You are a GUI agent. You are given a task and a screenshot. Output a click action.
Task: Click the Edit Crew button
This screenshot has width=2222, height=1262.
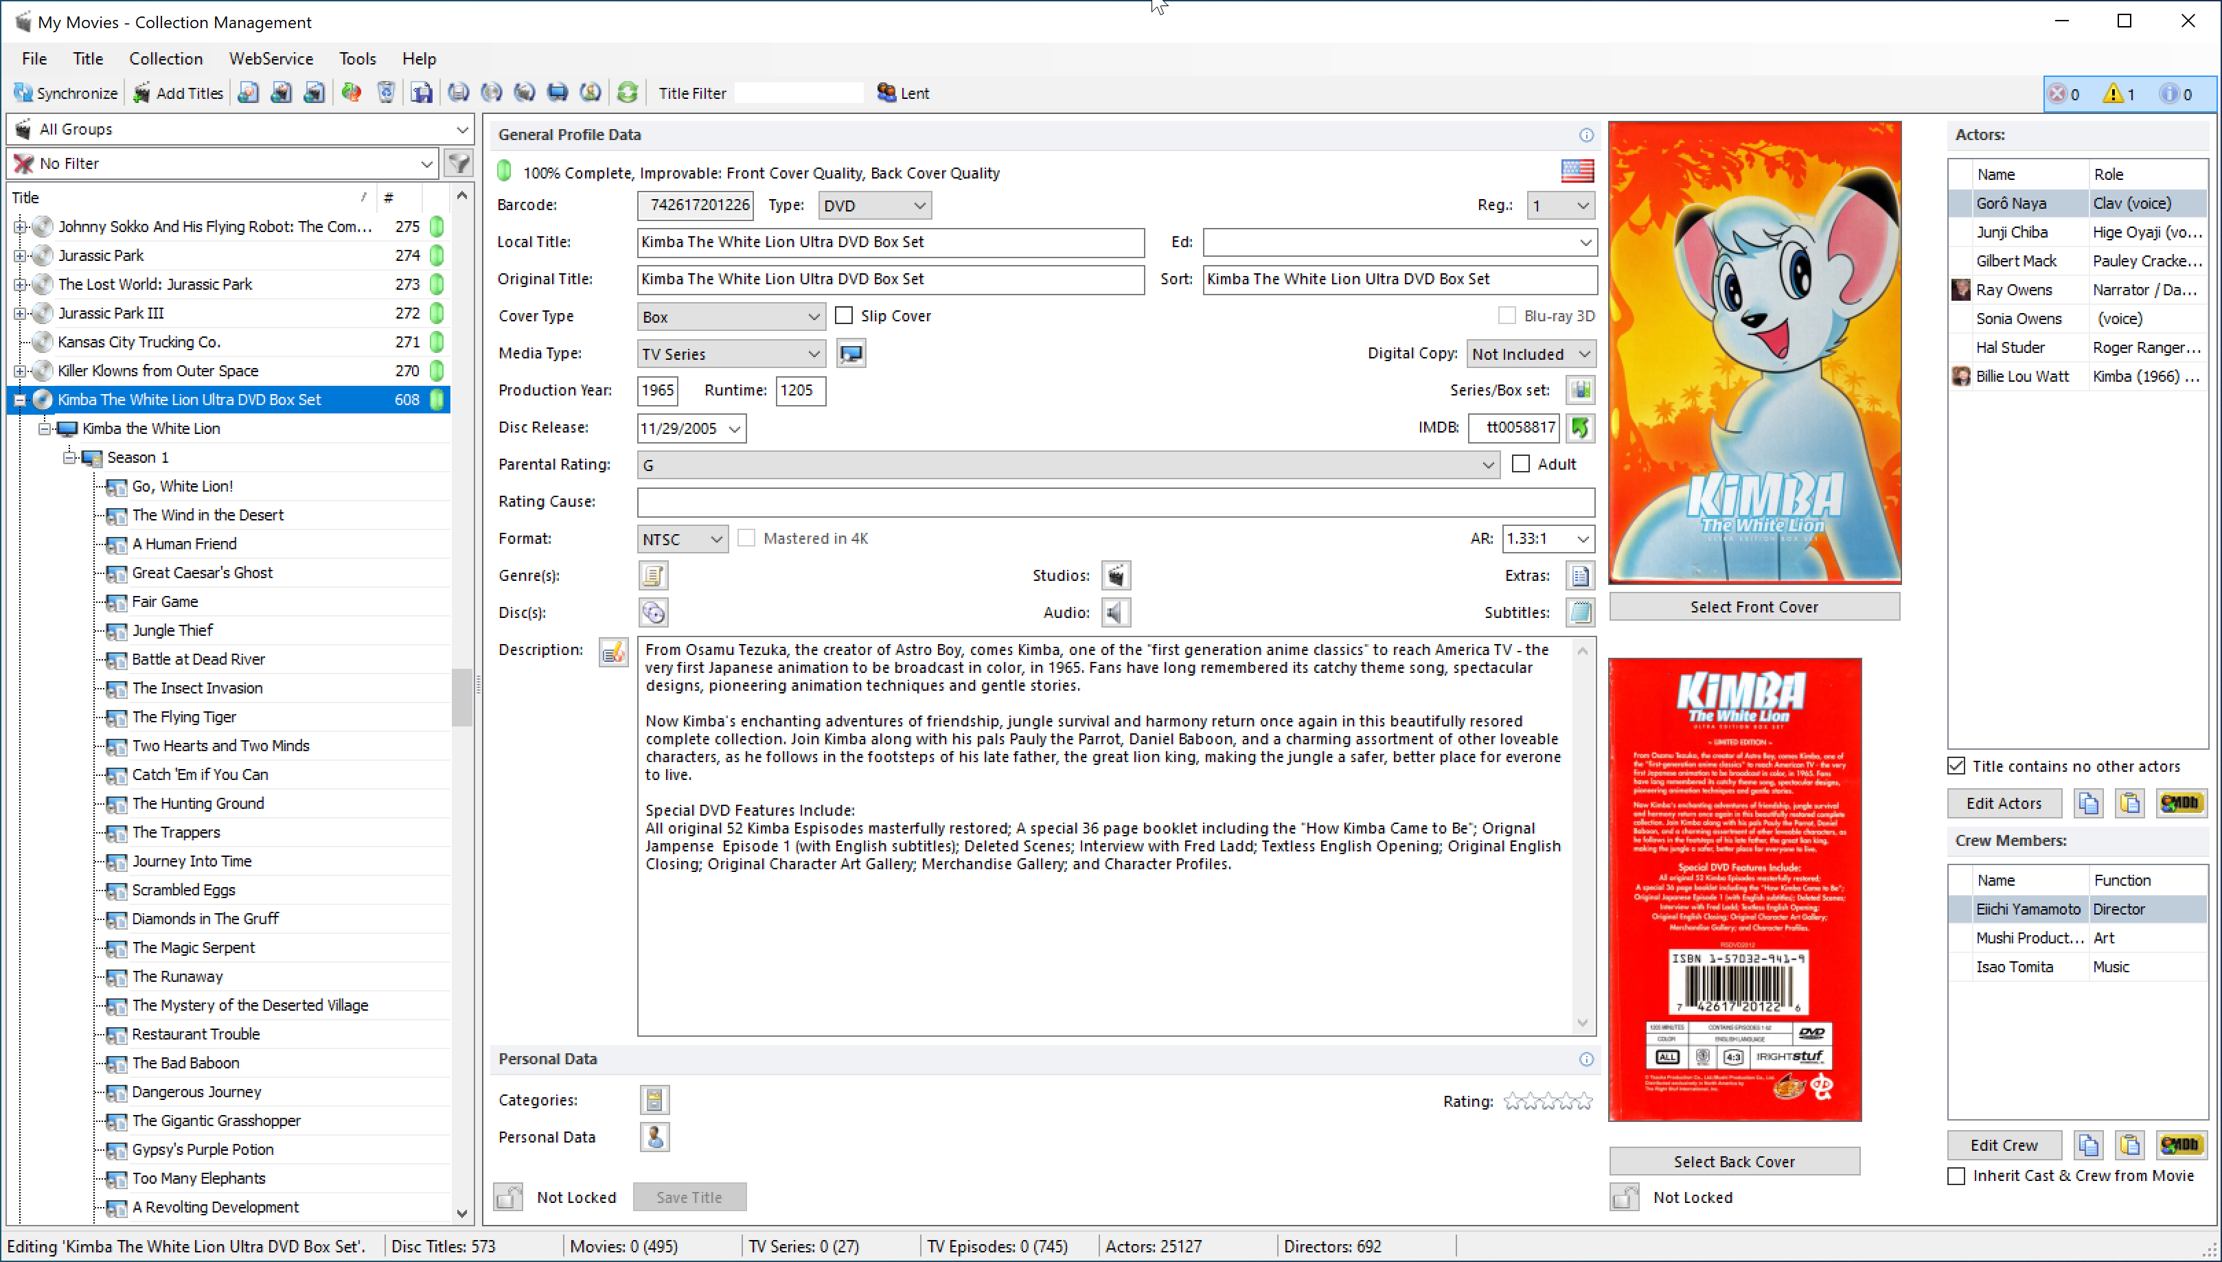(2004, 1145)
